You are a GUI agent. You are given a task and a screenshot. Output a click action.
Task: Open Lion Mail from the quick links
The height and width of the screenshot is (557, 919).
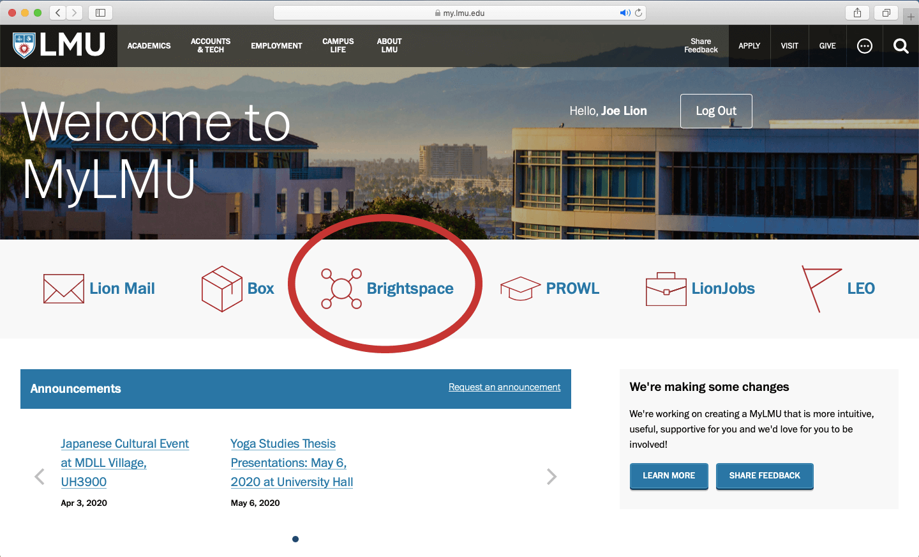click(100, 289)
